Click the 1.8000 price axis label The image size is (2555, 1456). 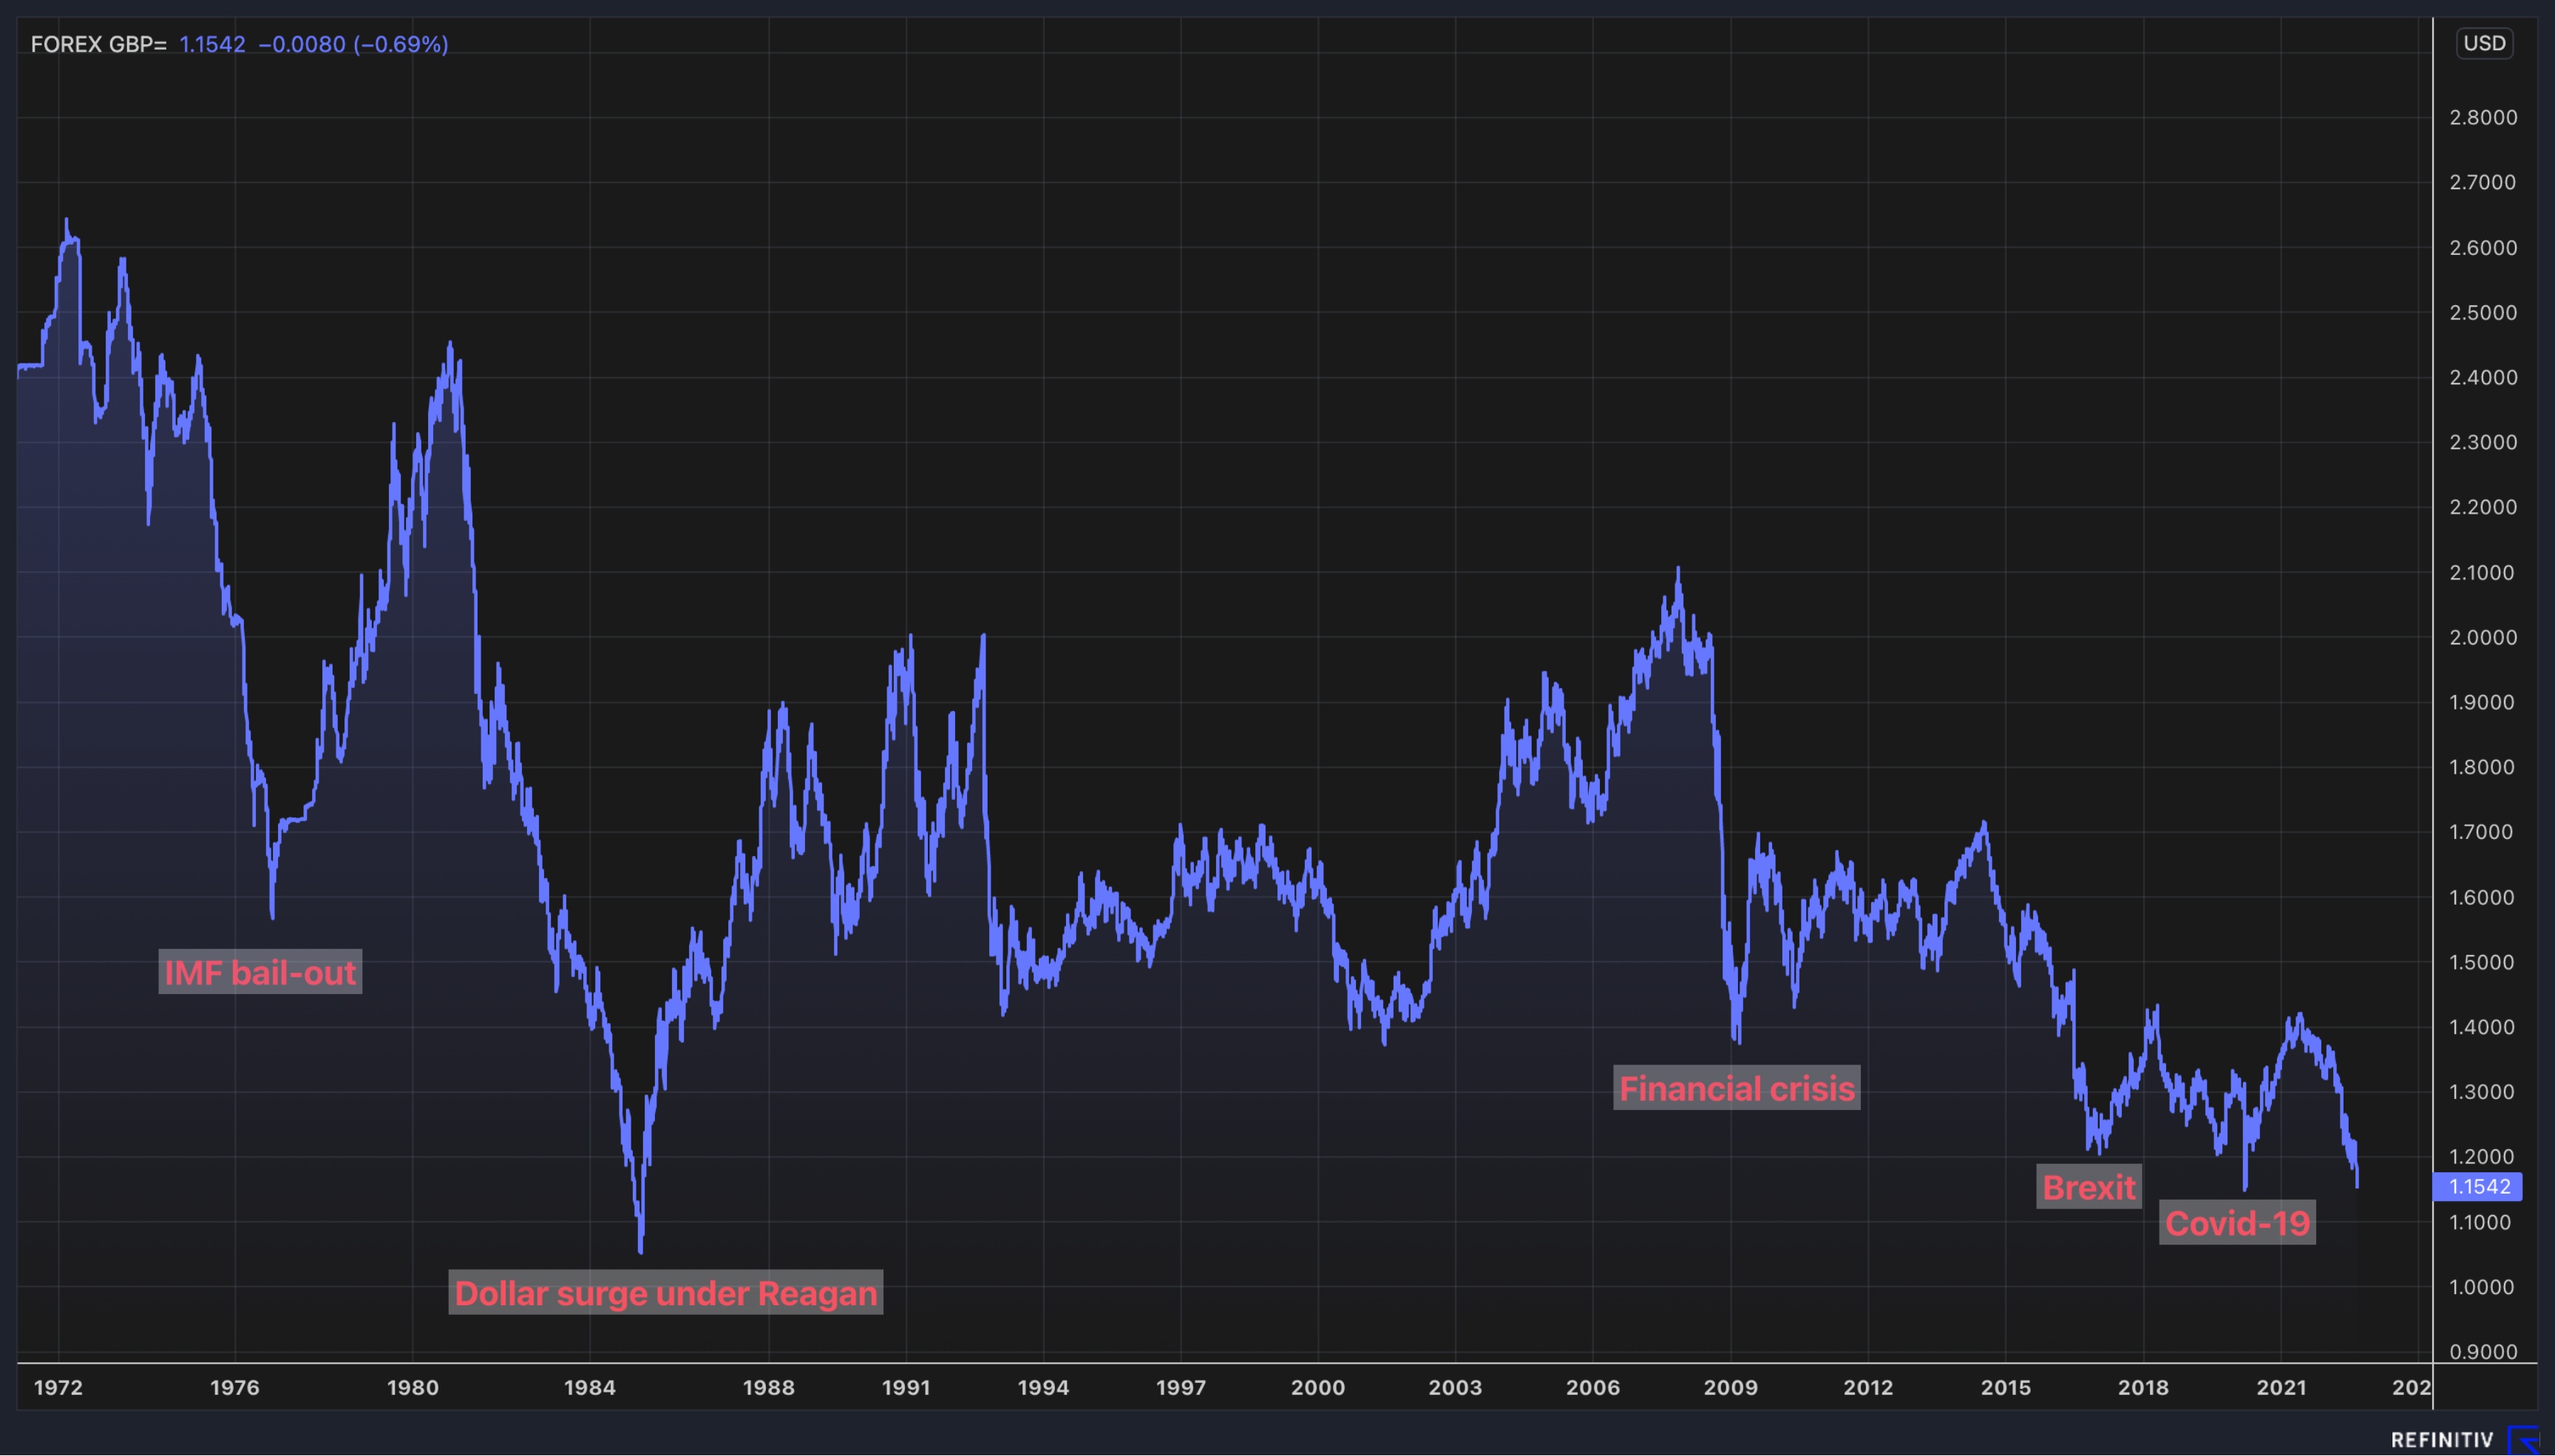point(2481,767)
